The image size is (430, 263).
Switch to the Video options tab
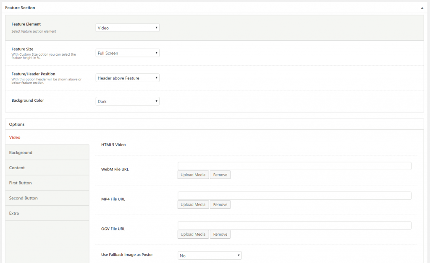click(x=15, y=137)
